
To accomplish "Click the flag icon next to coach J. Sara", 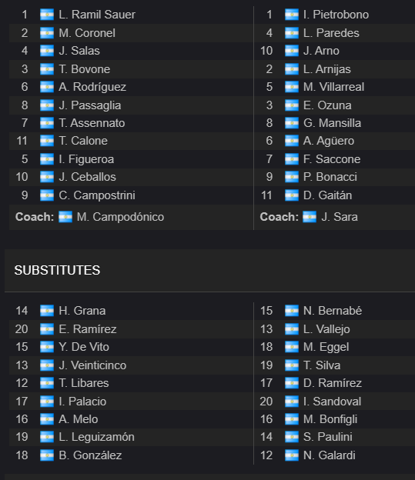I will (x=310, y=217).
